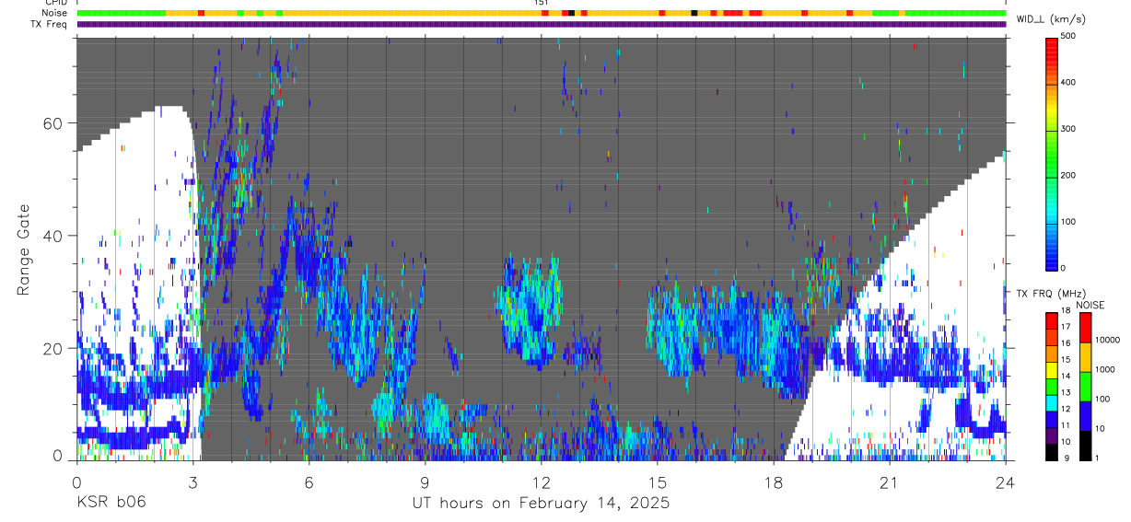The width and height of the screenshot is (1131, 522).
Task: Click the "24" hour tick on time axis
Action: [1005, 481]
